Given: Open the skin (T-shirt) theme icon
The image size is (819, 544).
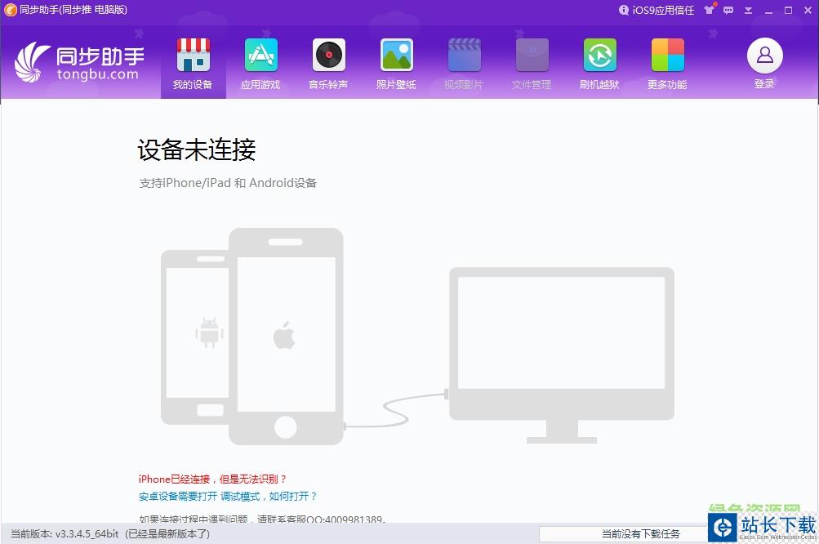Looking at the screenshot, I should [710, 10].
